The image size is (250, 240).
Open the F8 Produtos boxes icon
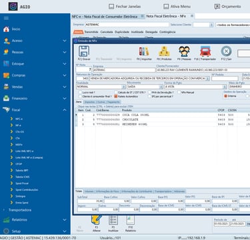pos(164,51)
